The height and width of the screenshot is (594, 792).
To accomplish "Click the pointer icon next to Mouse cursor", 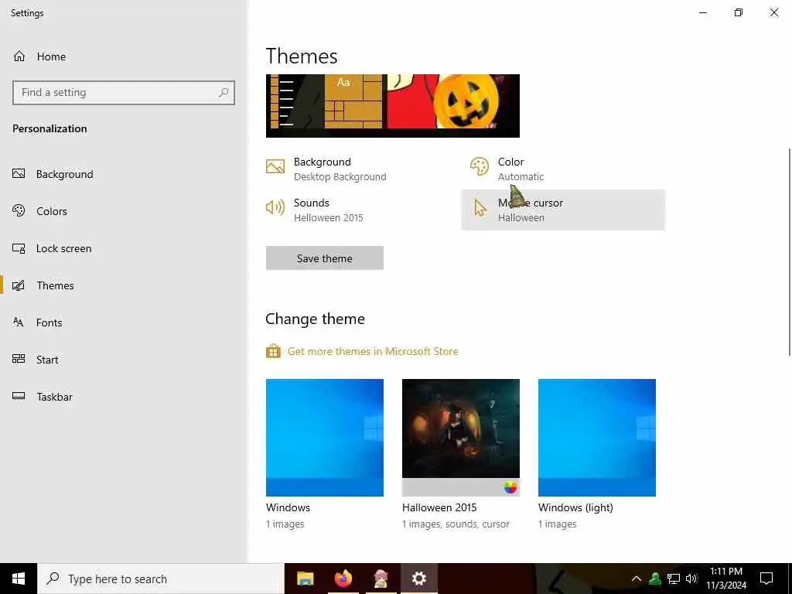I will (480, 207).
